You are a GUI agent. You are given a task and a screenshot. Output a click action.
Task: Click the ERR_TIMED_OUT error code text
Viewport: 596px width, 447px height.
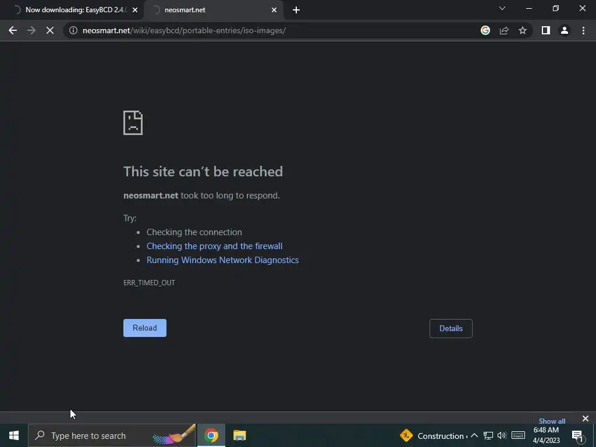150,283
